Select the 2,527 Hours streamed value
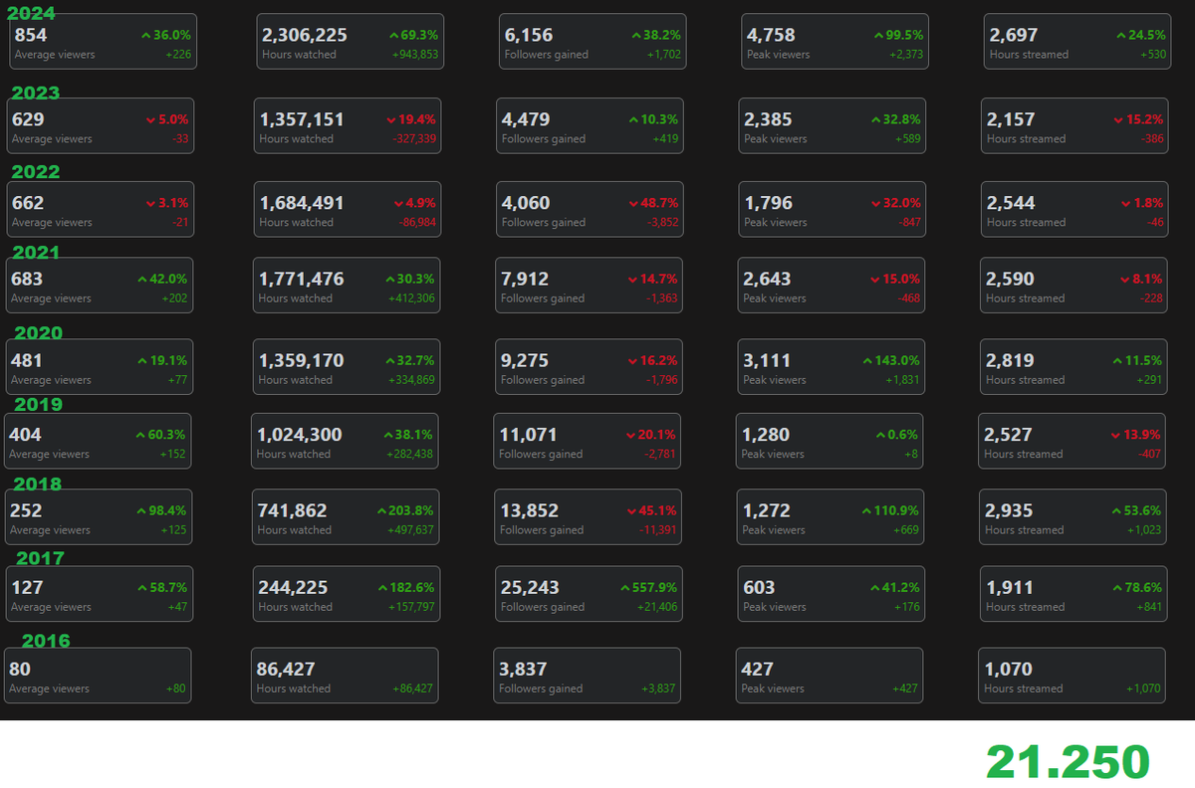The width and height of the screenshot is (1195, 788). click(1008, 436)
